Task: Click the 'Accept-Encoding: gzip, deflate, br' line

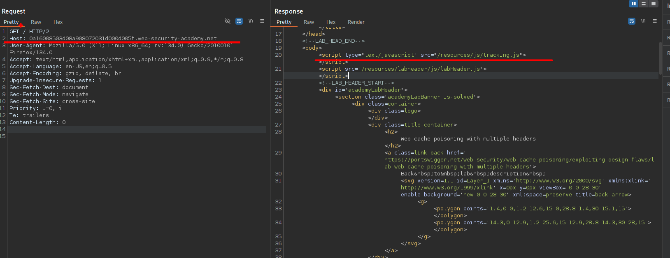Action: tap(65, 74)
